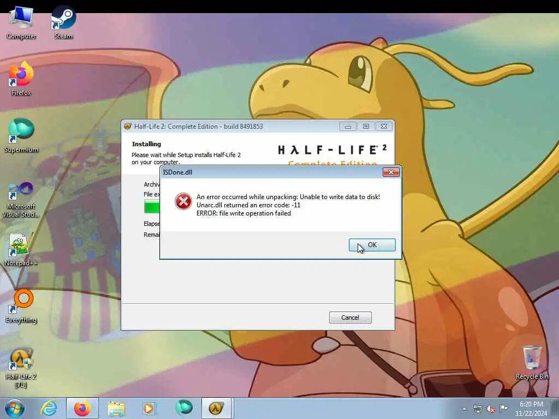Click the taskbar clock showing 6:20 PM
The width and height of the screenshot is (559, 419).
pyautogui.click(x=531, y=408)
